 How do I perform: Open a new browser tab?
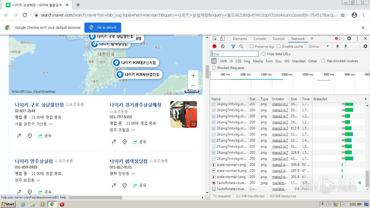click(78, 5)
